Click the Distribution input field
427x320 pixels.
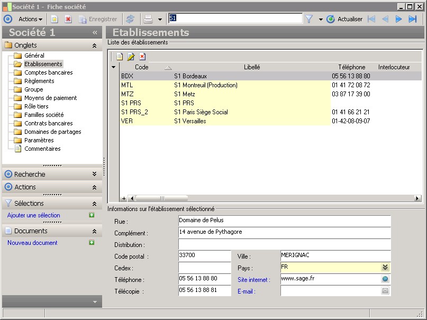click(x=284, y=244)
